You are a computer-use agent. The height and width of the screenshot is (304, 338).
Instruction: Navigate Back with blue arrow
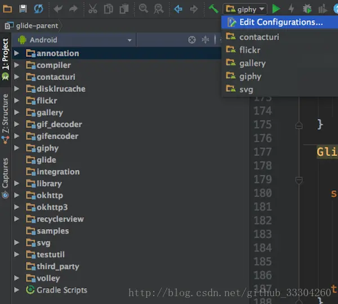coord(178,9)
